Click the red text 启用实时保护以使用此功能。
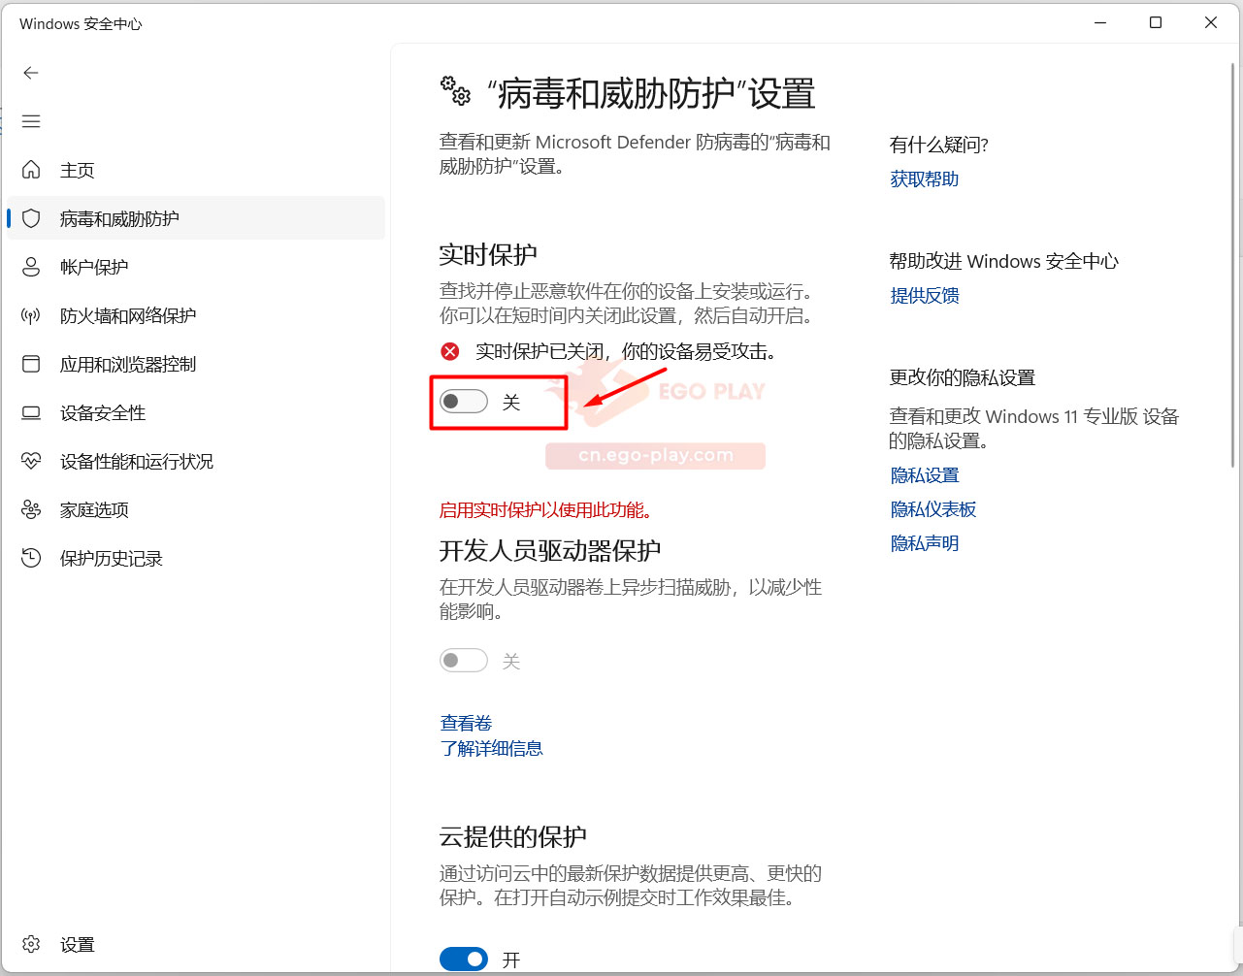This screenshot has width=1243, height=976. click(x=546, y=509)
